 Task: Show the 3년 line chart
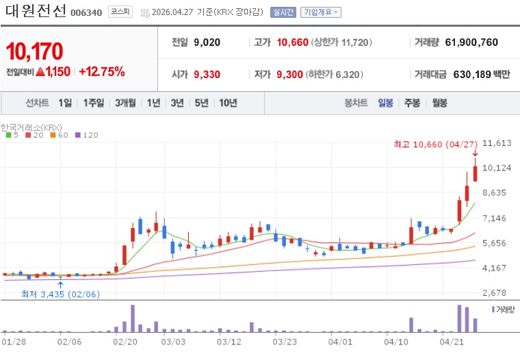[177, 103]
